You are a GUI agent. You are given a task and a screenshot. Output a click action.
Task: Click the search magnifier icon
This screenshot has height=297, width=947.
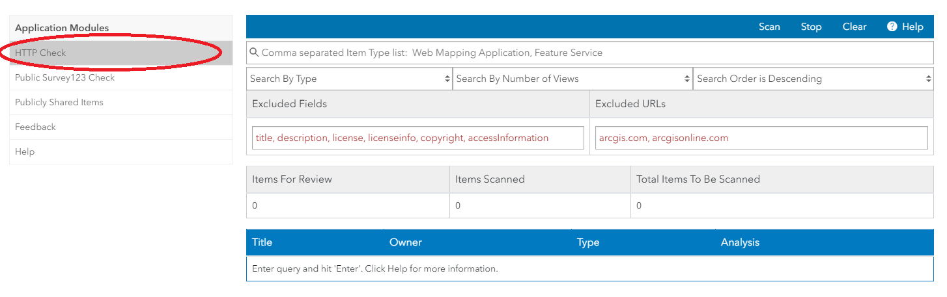(254, 53)
